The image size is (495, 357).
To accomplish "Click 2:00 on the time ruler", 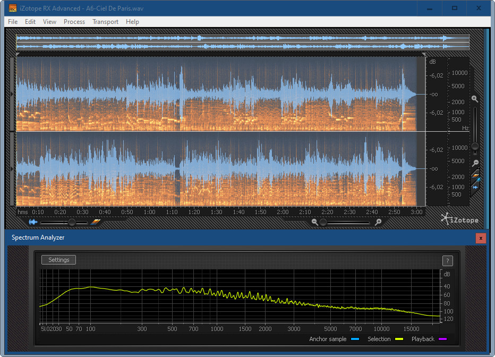I will coord(283,212).
